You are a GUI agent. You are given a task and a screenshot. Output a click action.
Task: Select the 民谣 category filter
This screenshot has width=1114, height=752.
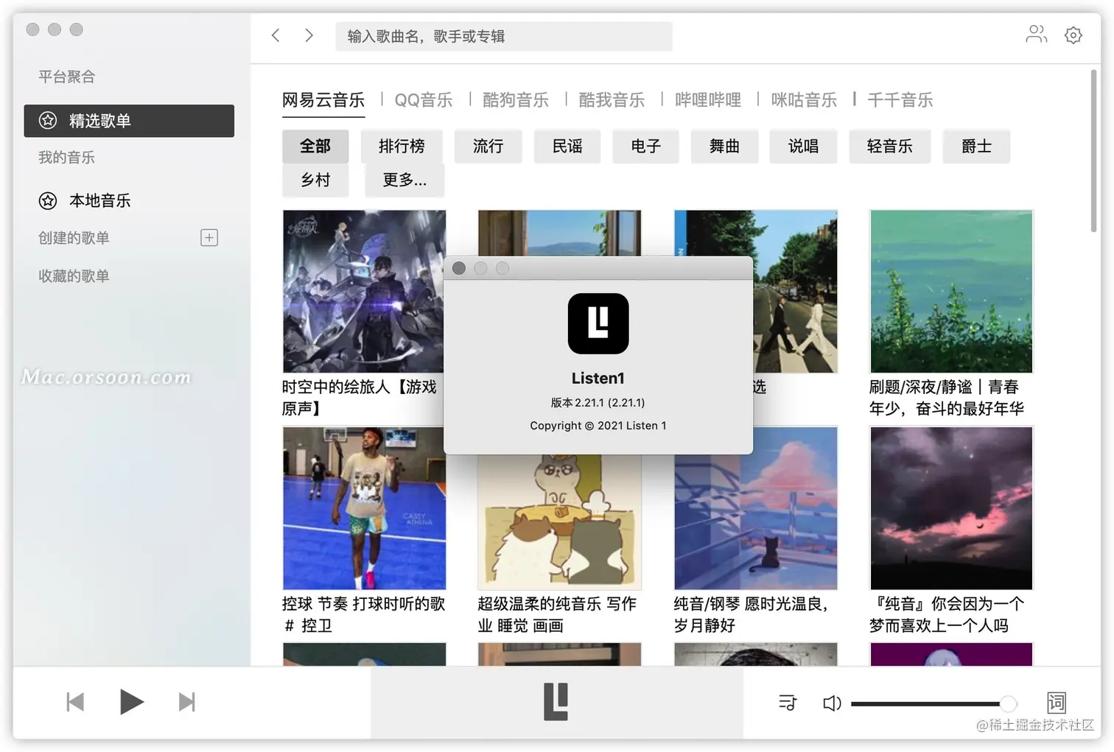coord(567,146)
